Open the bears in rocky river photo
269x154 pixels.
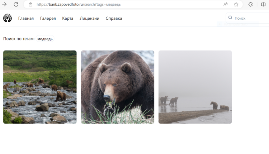[x=40, y=87]
